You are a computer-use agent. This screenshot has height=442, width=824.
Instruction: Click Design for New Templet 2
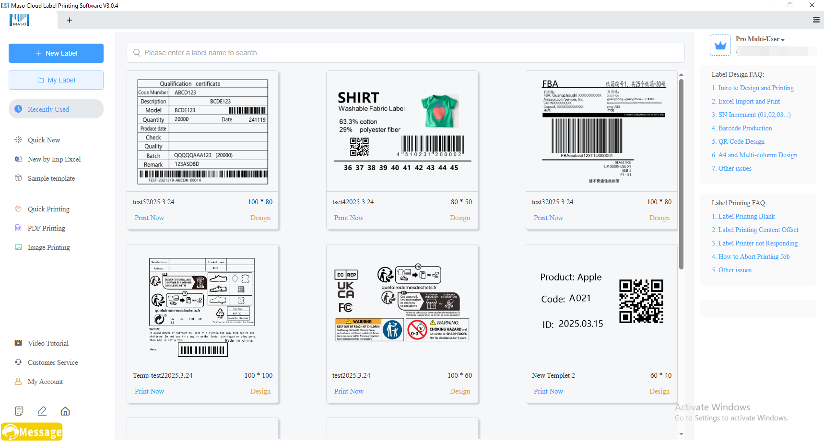point(659,391)
